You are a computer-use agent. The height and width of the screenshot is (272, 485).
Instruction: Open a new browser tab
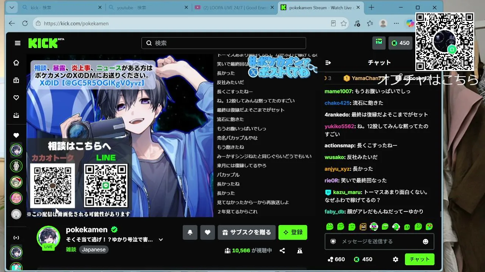(371, 8)
